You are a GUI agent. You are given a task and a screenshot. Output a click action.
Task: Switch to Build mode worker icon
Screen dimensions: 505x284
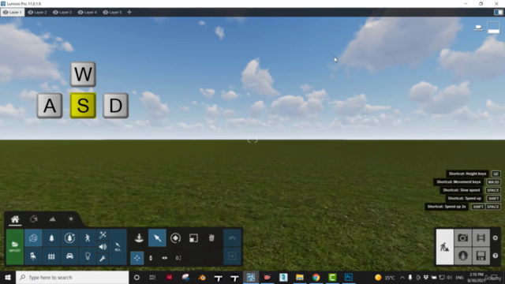pyautogui.click(x=445, y=247)
